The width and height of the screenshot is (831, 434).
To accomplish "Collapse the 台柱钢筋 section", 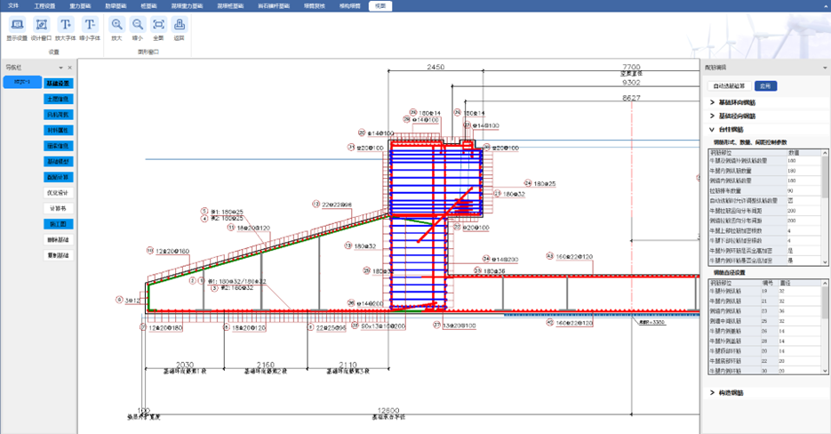I will pyautogui.click(x=712, y=129).
